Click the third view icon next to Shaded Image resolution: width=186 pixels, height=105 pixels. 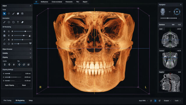(160, 101)
